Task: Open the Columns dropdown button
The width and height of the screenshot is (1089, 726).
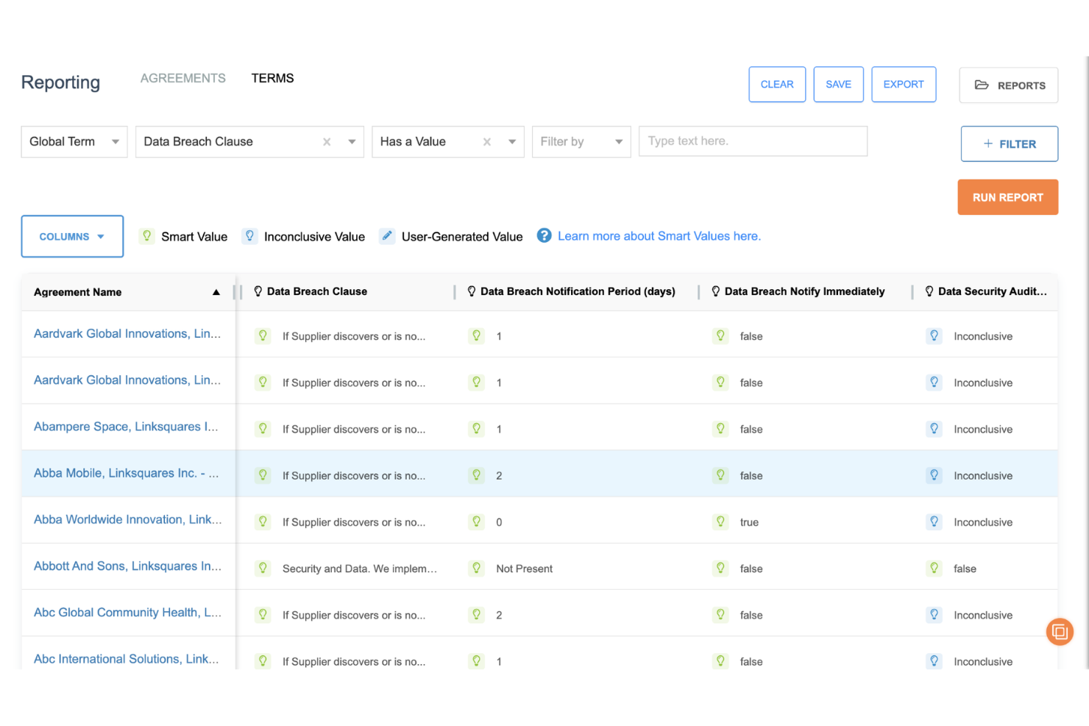Action: coord(72,236)
